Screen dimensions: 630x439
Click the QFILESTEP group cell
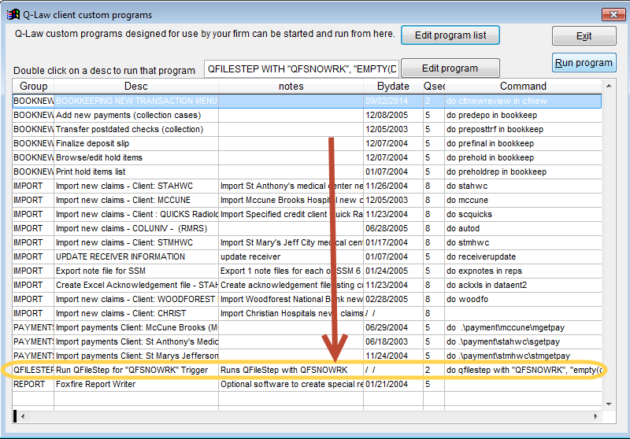coord(33,370)
